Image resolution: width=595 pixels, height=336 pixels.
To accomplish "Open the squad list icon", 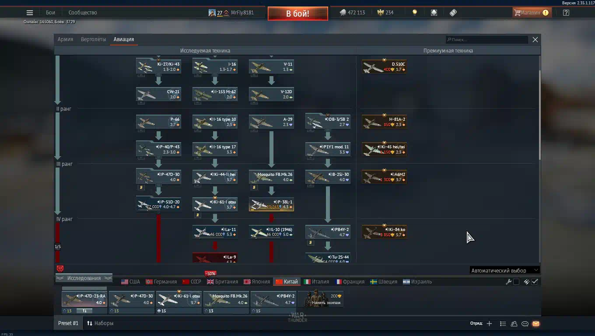I will (x=503, y=324).
